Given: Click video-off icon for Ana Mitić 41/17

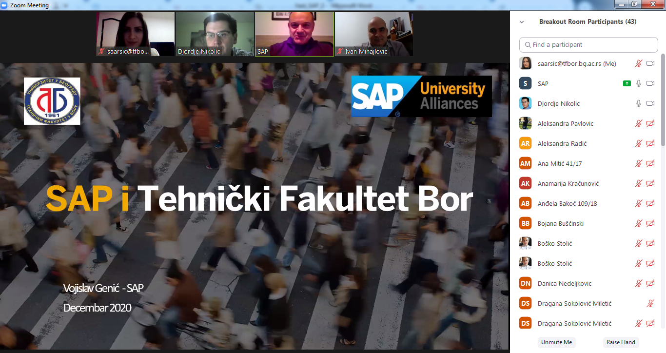Looking at the screenshot, I should 650,163.
